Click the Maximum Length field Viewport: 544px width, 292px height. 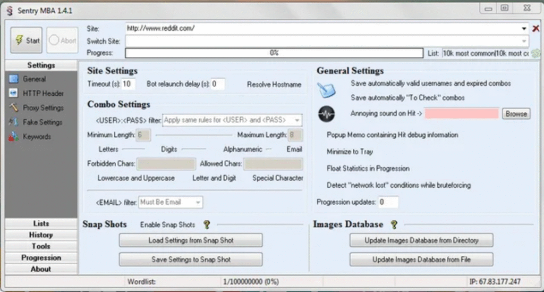coord(295,135)
